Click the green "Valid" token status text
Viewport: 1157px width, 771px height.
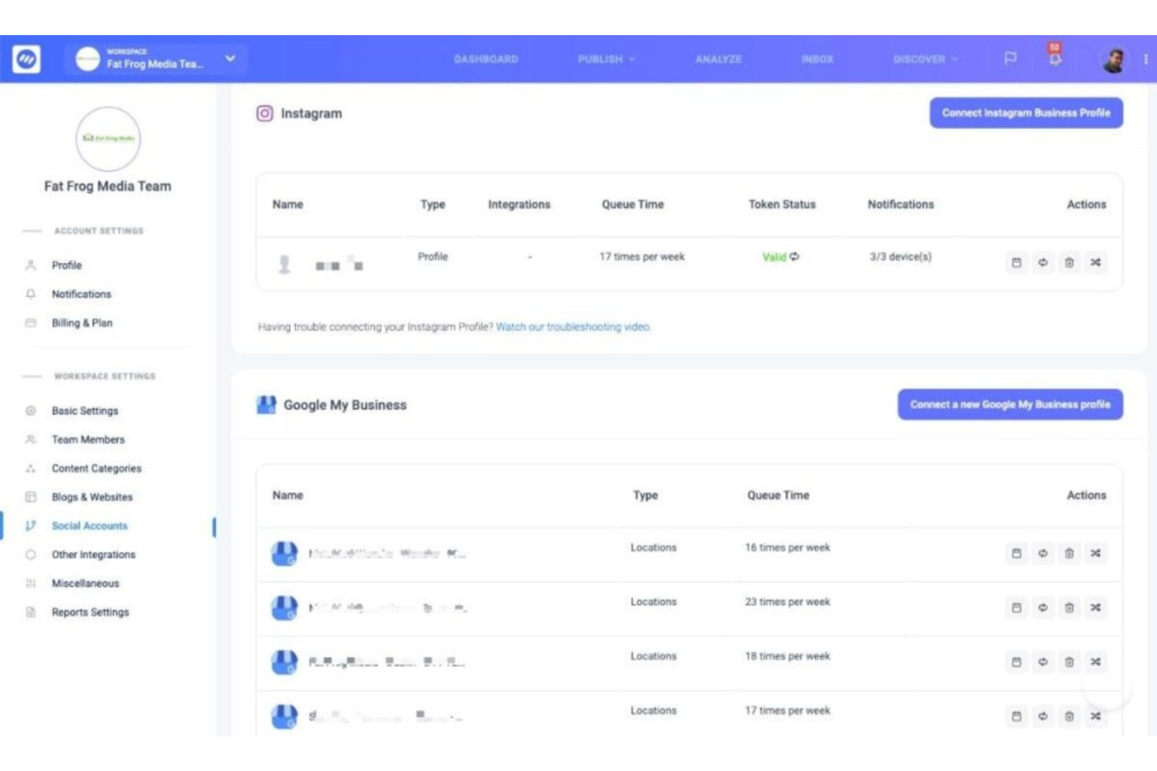click(x=774, y=257)
